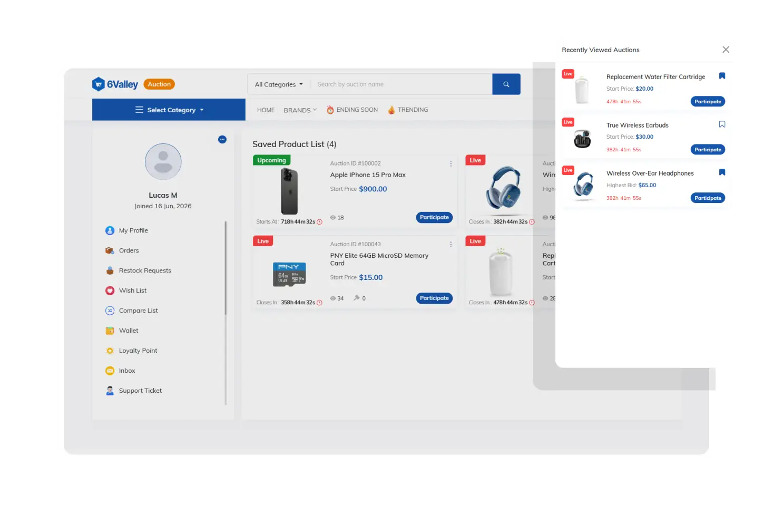This screenshot has height=523, width=773.
Task: Click the Support Ticket agent icon
Action: (110, 391)
